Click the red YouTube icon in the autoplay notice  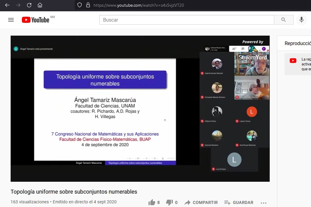(293, 61)
